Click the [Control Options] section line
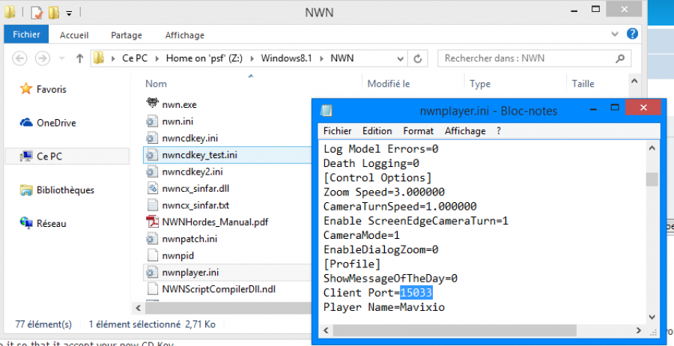The image size is (674, 346). coord(377,177)
